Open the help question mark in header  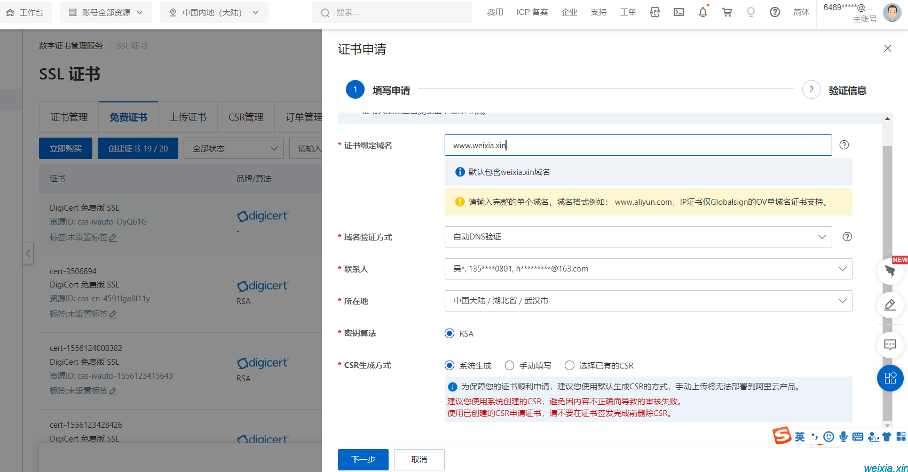(x=775, y=12)
